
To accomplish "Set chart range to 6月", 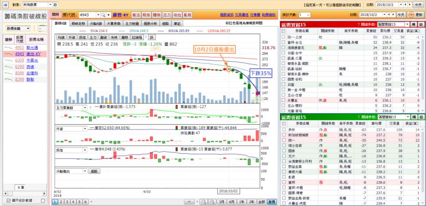I will [232, 202].
